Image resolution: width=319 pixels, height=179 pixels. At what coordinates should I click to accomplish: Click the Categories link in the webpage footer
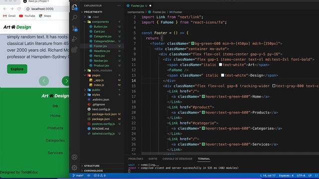55,140
